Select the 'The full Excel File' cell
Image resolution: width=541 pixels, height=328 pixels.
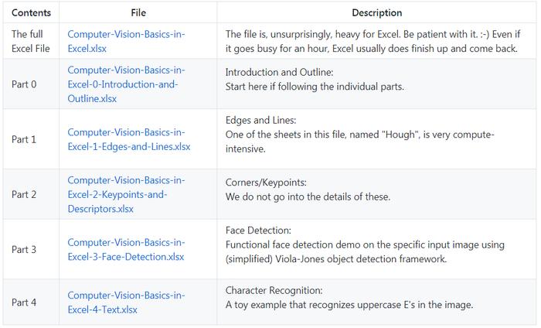(x=31, y=42)
